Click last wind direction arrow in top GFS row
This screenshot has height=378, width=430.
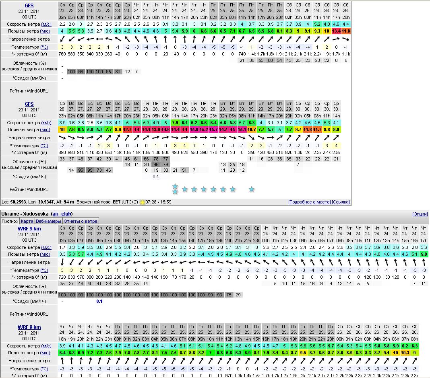coord(346,39)
